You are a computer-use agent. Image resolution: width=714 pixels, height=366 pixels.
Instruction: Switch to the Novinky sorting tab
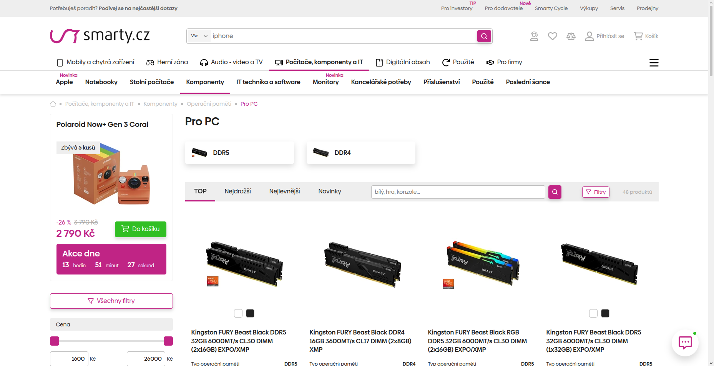coord(330,191)
